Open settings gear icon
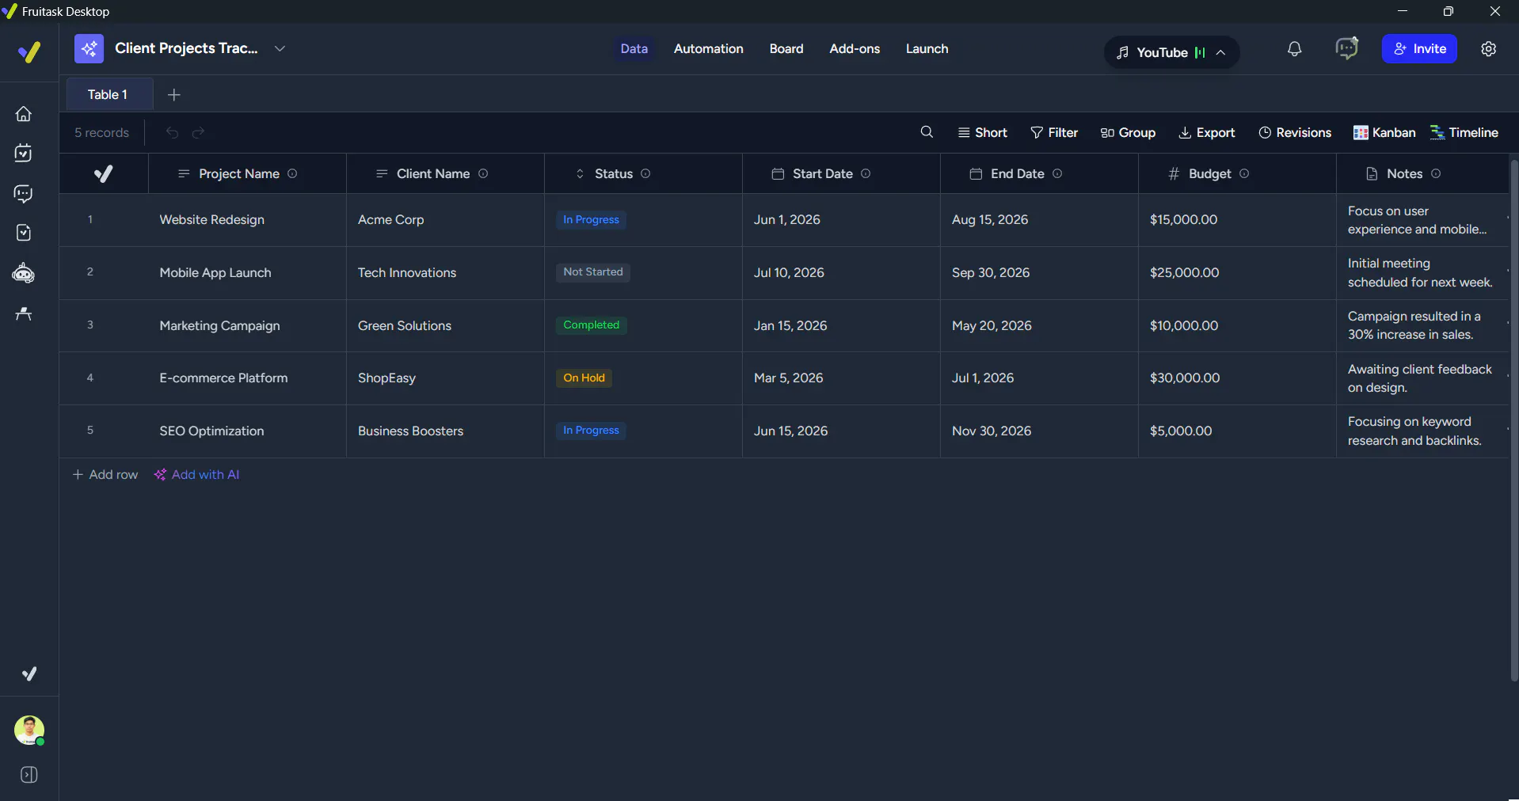 point(1489,48)
